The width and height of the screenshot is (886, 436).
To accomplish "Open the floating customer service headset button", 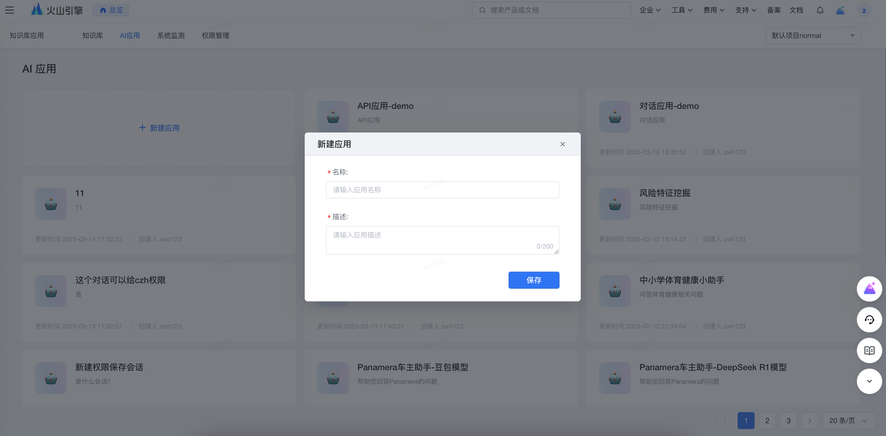I will click(x=870, y=320).
